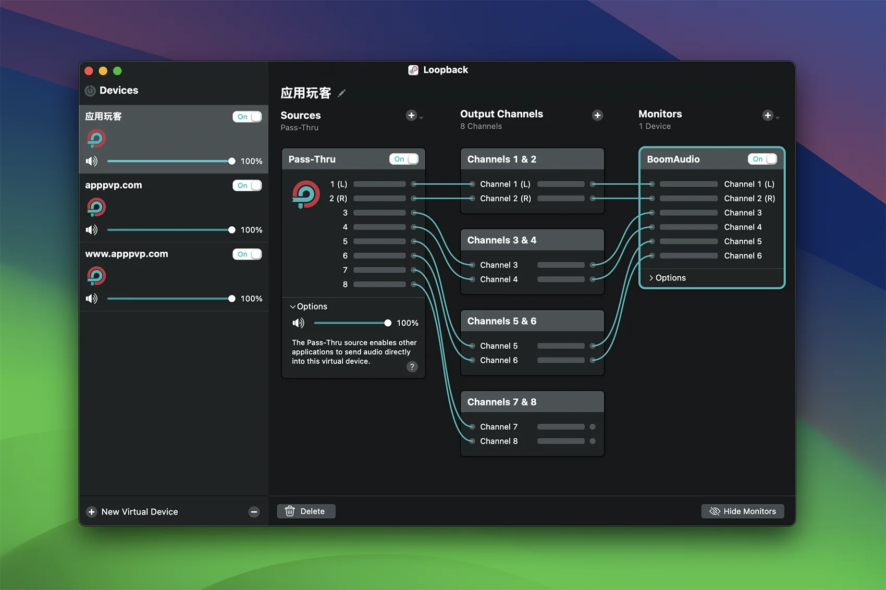Screen dimensions: 886x590
Task: Collapse the Pass-Thru Options section
Action: tap(309, 306)
